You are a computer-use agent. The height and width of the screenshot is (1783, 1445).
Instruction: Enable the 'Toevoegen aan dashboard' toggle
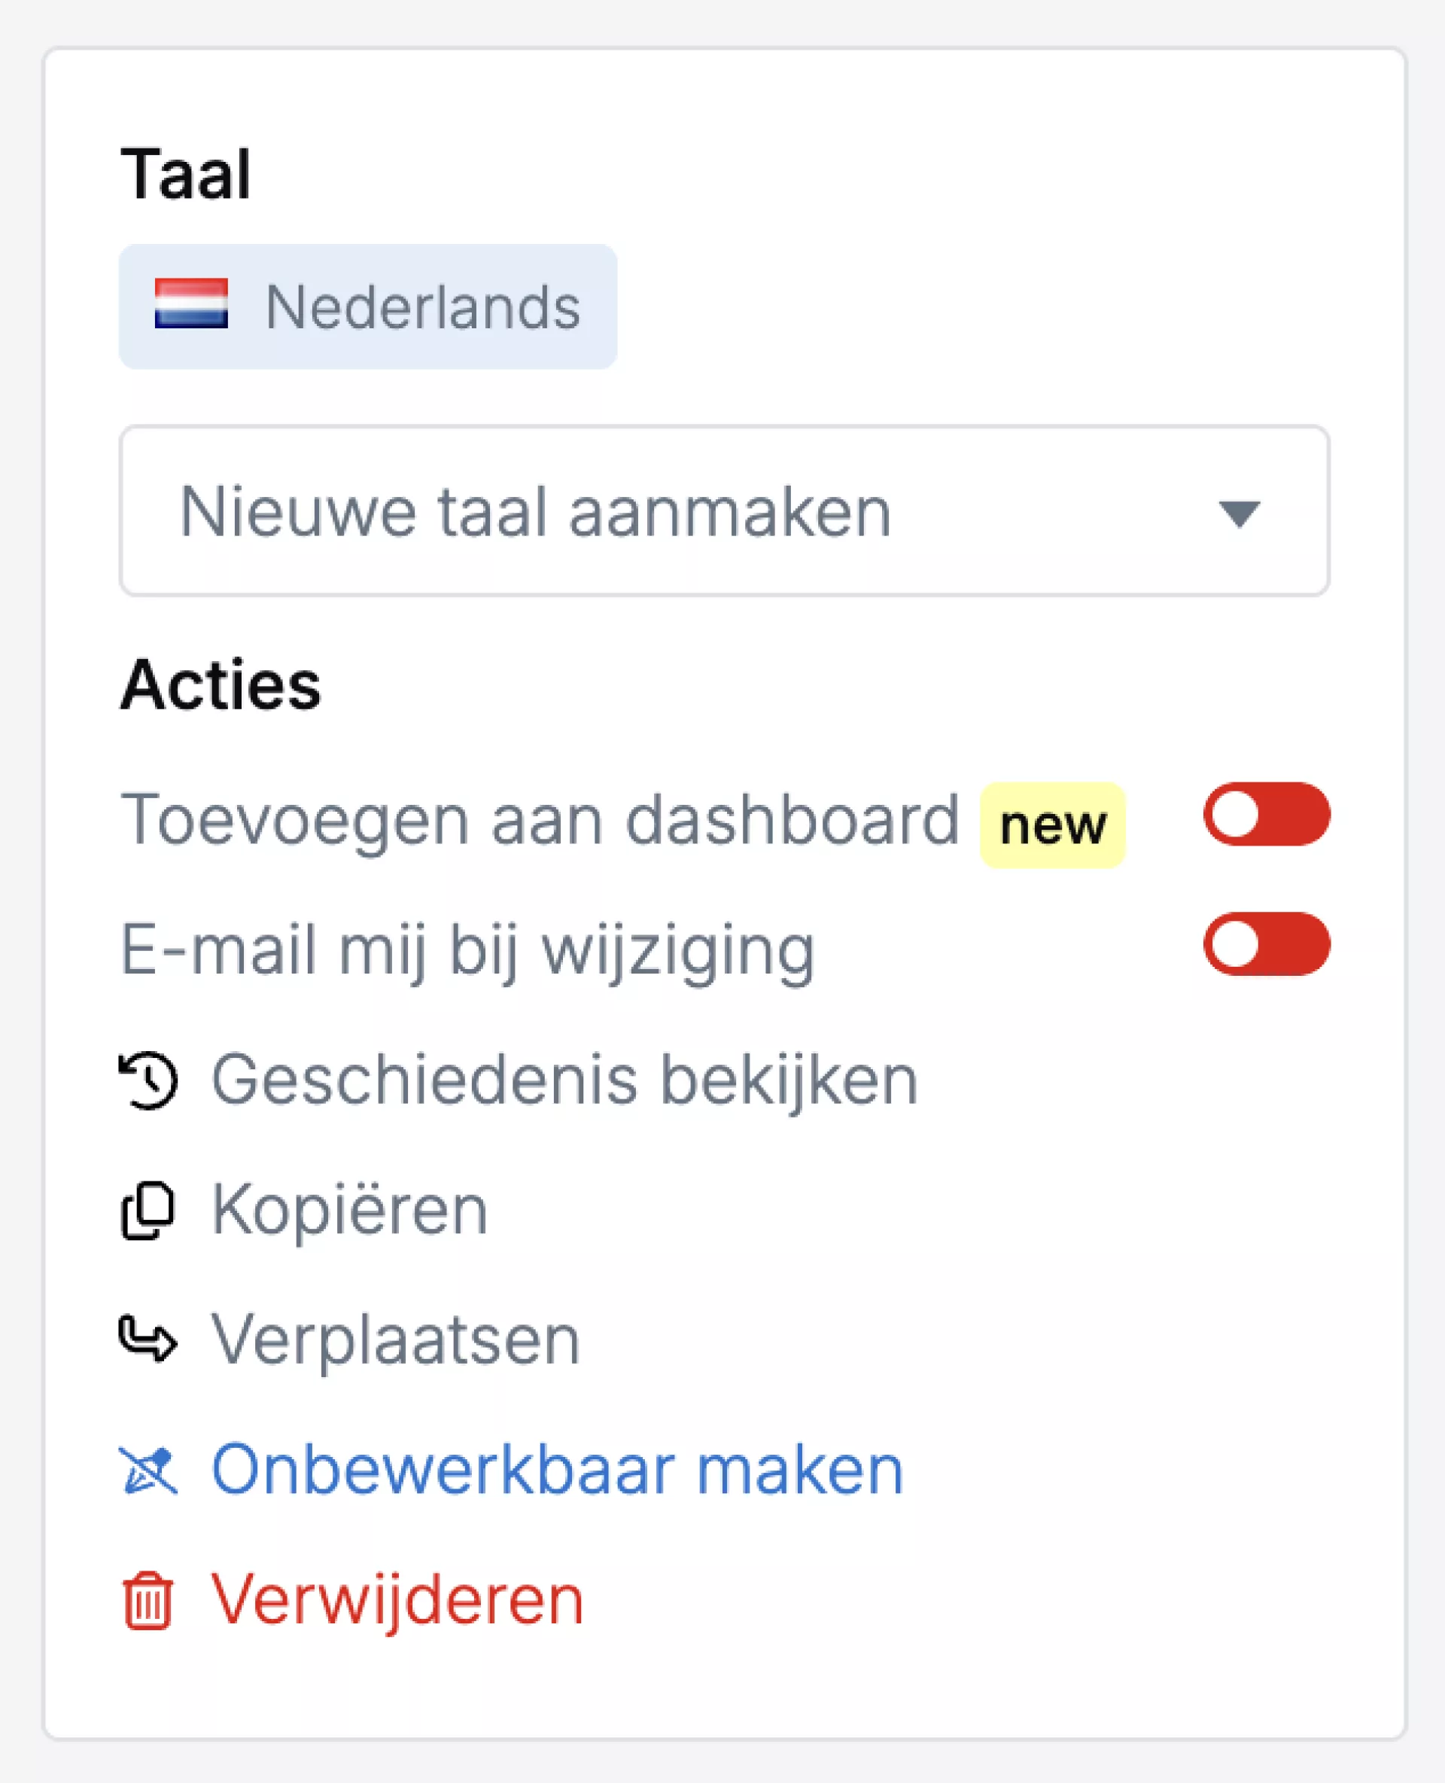coord(1265,814)
